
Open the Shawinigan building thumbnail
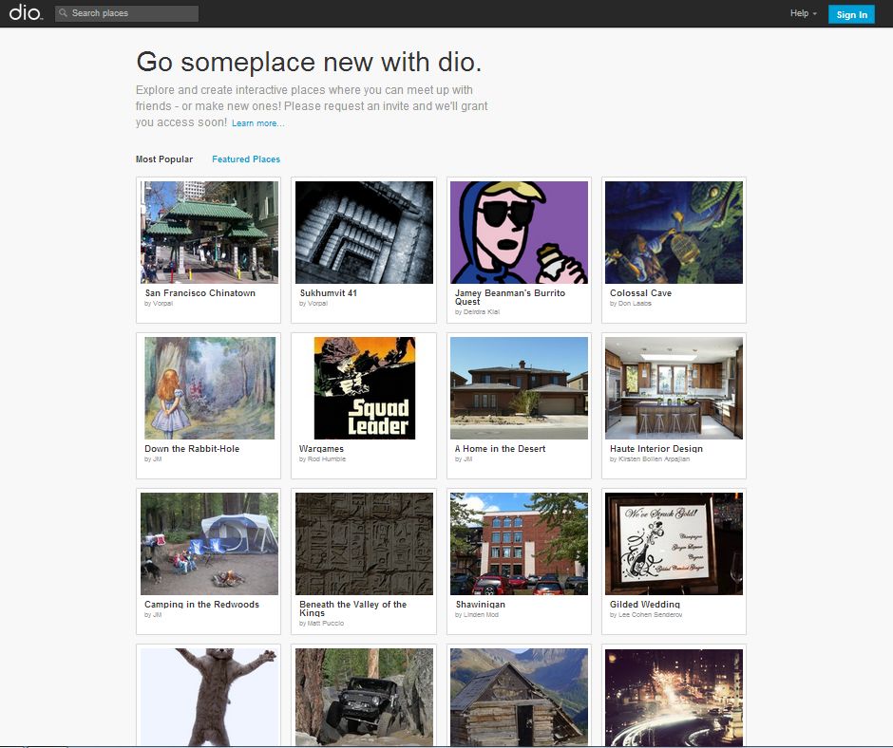[520, 543]
